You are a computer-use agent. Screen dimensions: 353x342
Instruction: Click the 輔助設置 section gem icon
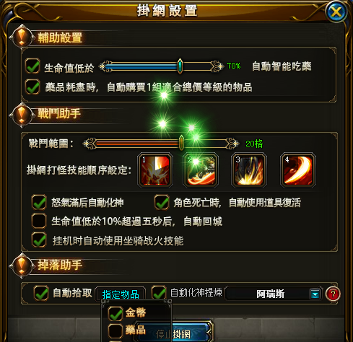[22, 37]
